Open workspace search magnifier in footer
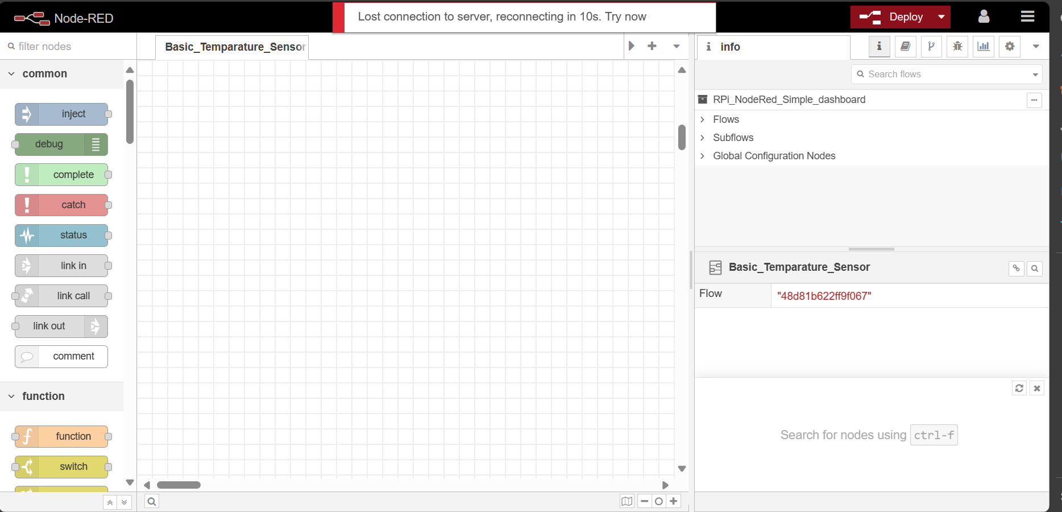Viewport: 1062px width, 512px height. coord(152,501)
